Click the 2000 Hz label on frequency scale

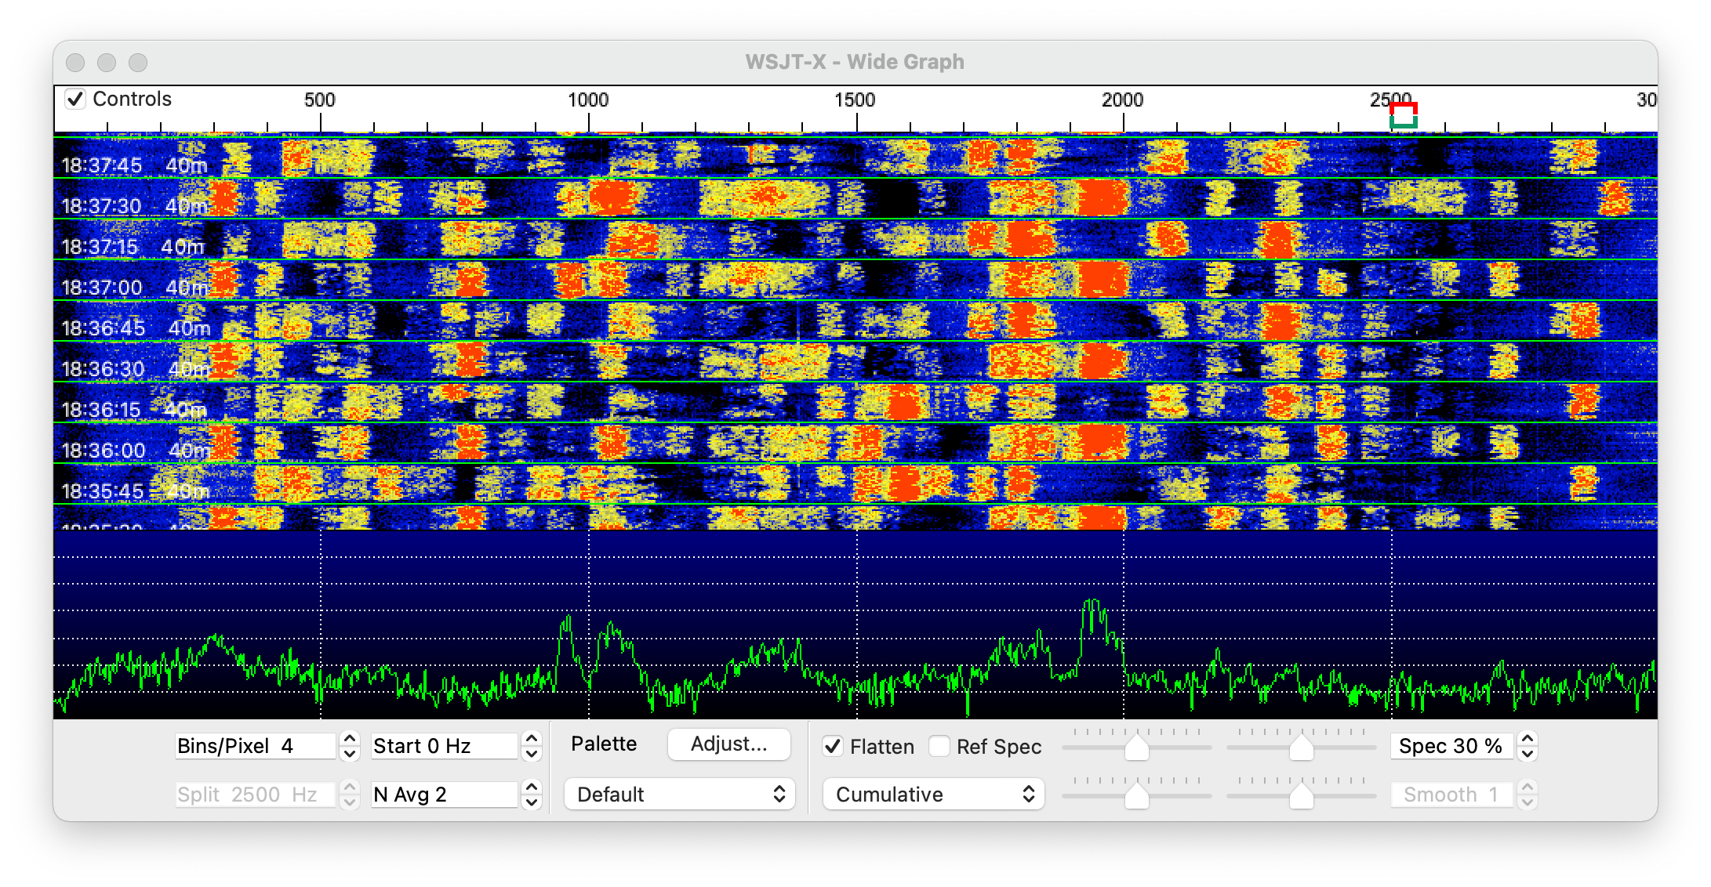coord(1122,100)
